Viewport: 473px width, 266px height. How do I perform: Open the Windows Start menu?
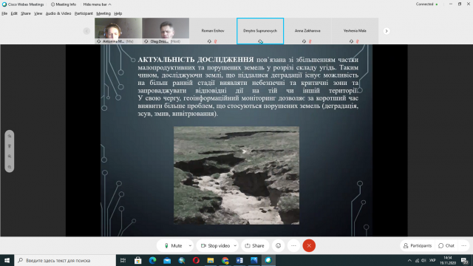point(7,260)
